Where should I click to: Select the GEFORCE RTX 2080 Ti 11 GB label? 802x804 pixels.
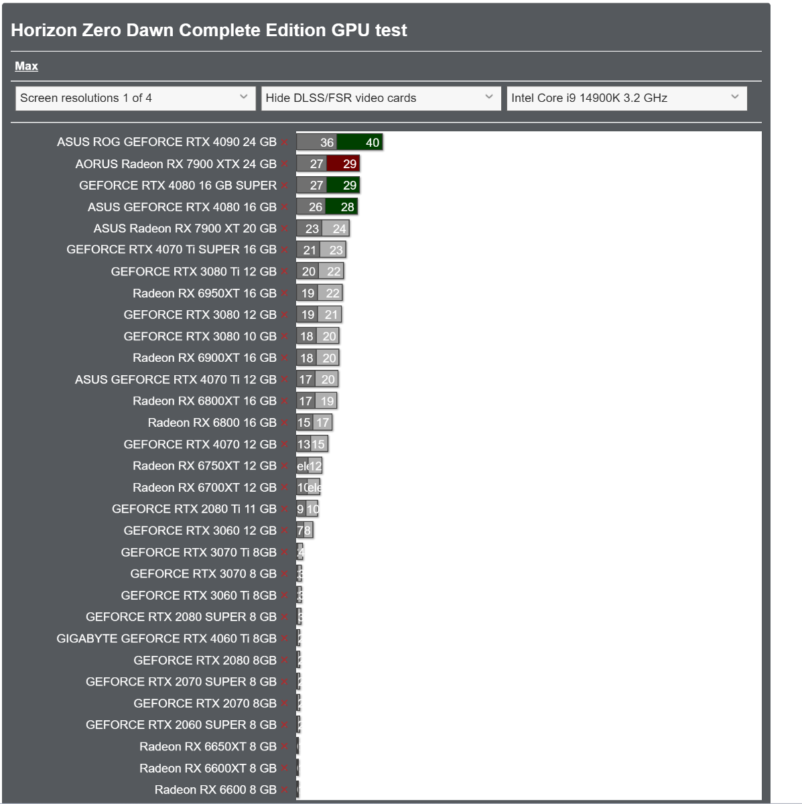click(194, 509)
